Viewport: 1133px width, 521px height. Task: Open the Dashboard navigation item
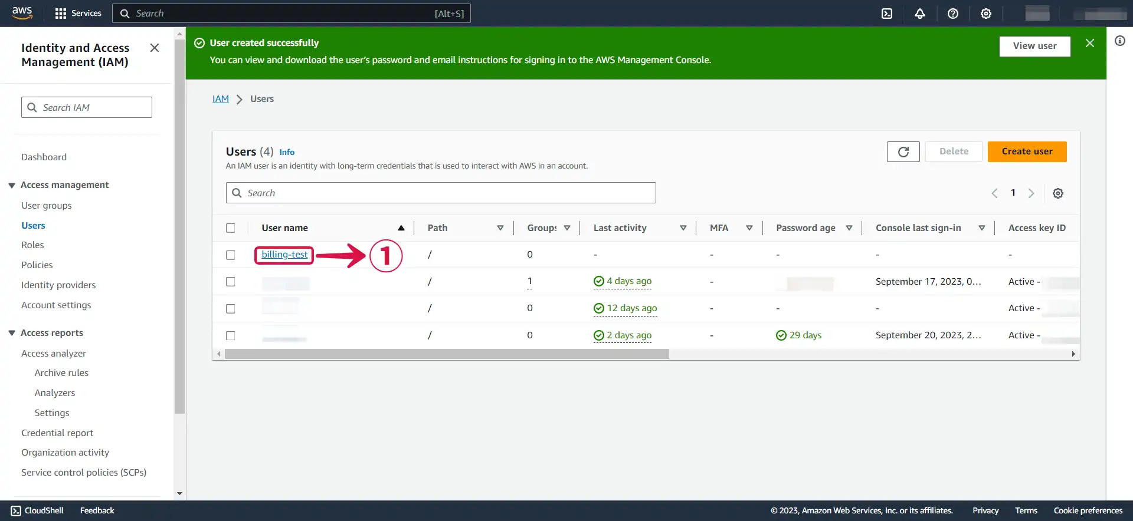tap(44, 157)
